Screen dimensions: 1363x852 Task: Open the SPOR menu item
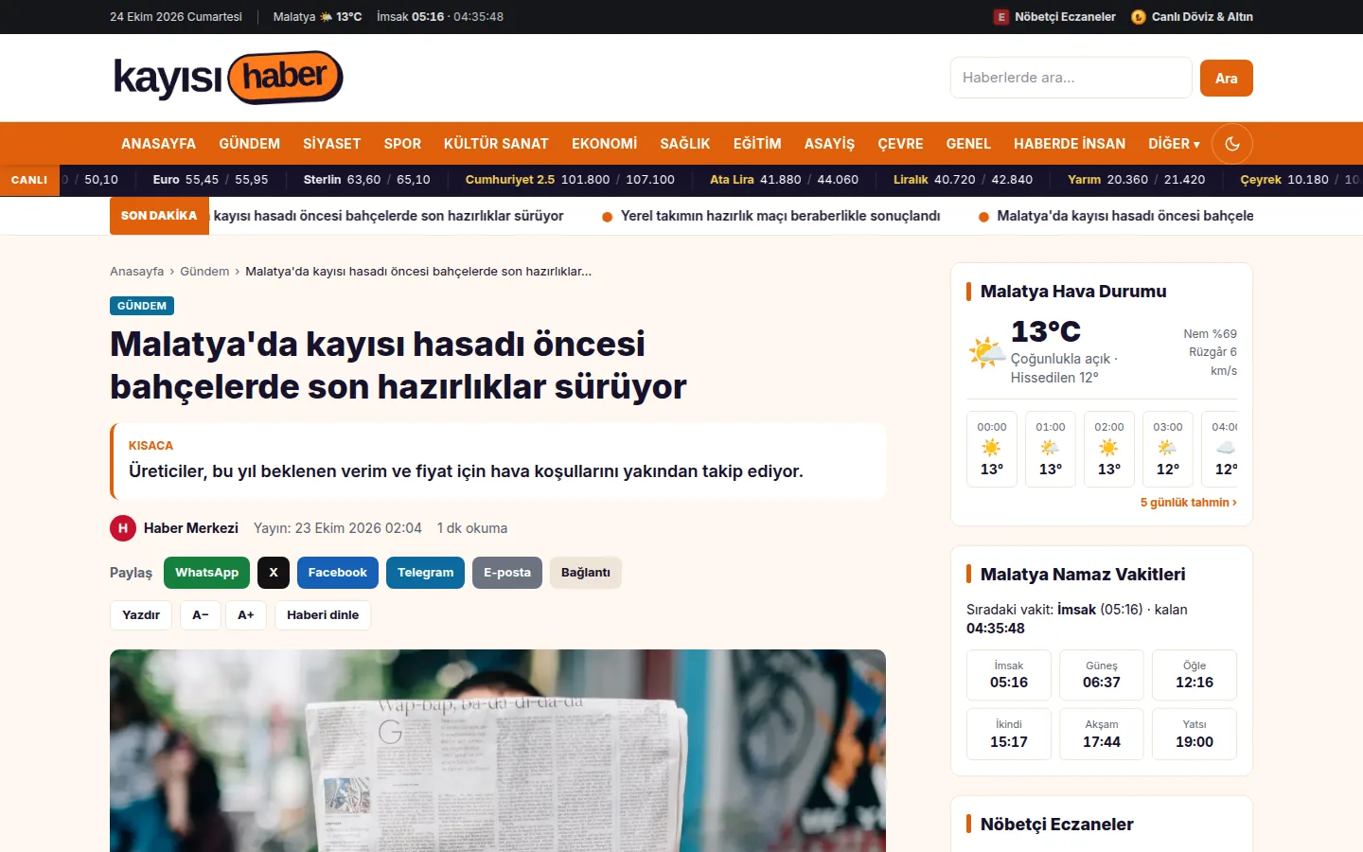tap(402, 144)
